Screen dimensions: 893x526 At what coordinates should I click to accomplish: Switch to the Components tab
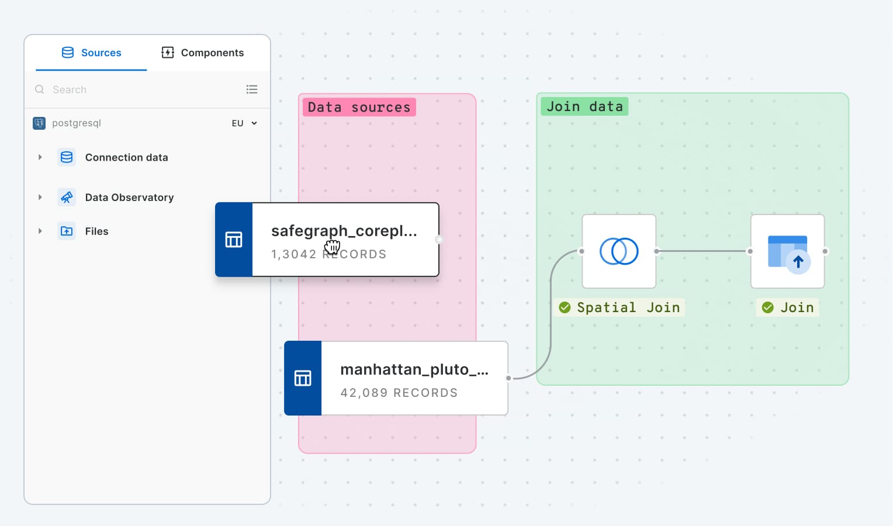click(x=203, y=53)
